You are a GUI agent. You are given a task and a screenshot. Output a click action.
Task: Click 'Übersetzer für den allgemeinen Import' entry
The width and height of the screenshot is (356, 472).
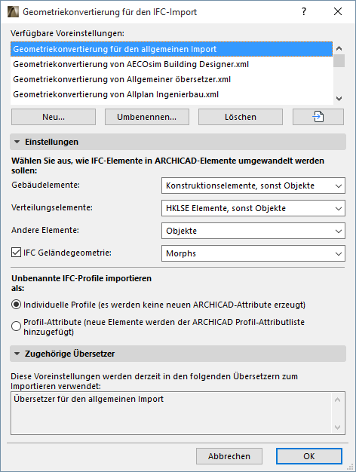(x=88, y=399)
